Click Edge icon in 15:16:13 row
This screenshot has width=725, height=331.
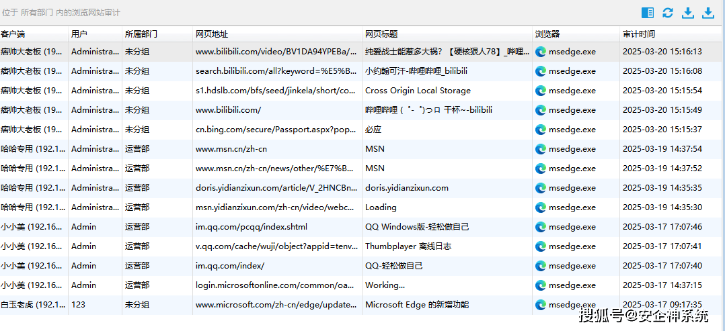click(541, 52)
